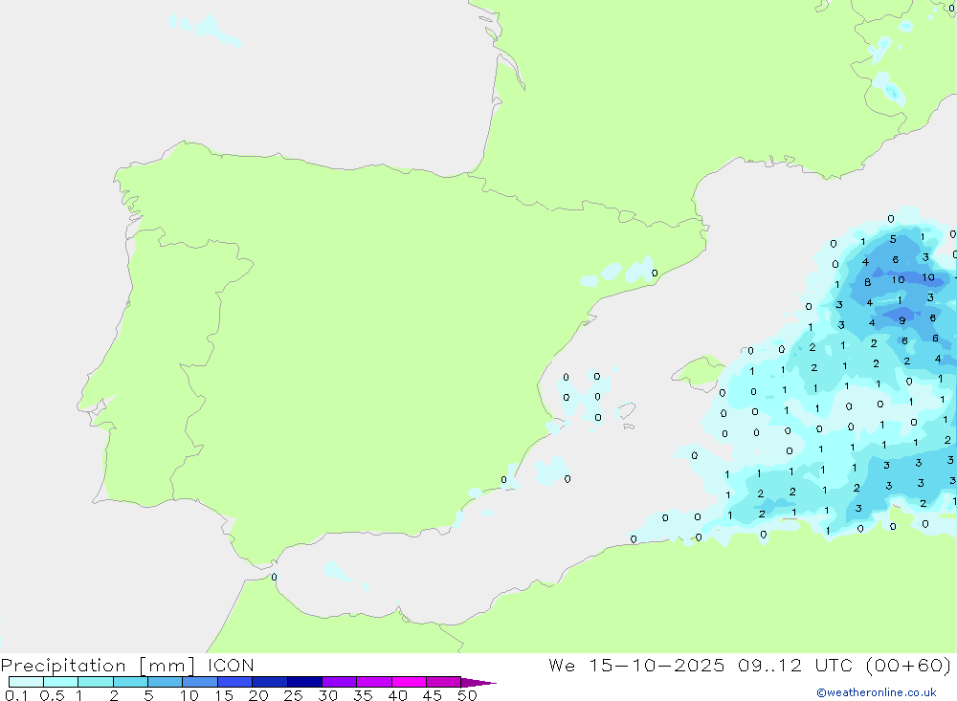Click the '40' scale label

pos(397,695)
